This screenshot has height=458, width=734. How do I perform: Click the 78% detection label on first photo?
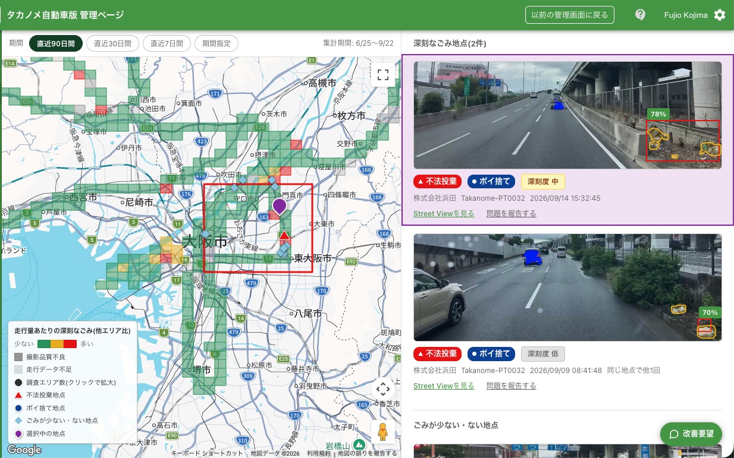coord(658,114)
